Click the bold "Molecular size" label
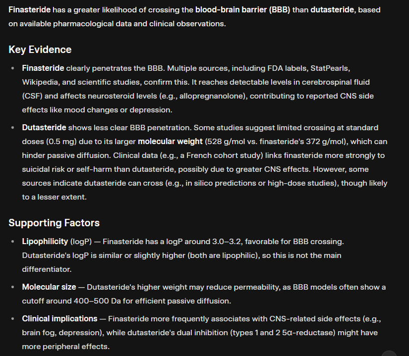This screenshot has width=409, height=356. pyautogui.click(x=49, y=287)
